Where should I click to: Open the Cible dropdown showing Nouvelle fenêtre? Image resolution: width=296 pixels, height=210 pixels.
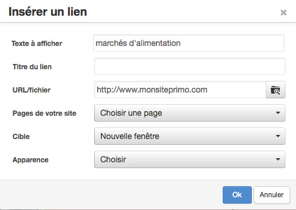pos(190,136)
